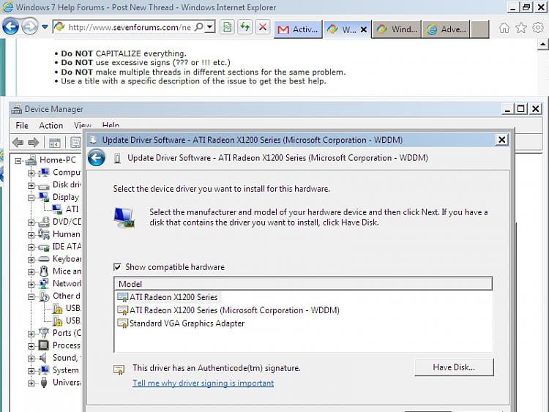Click the address bar search magnifier
Image resolution: width=549 pixels, height=412 pixels.
(x=198, y=27)
